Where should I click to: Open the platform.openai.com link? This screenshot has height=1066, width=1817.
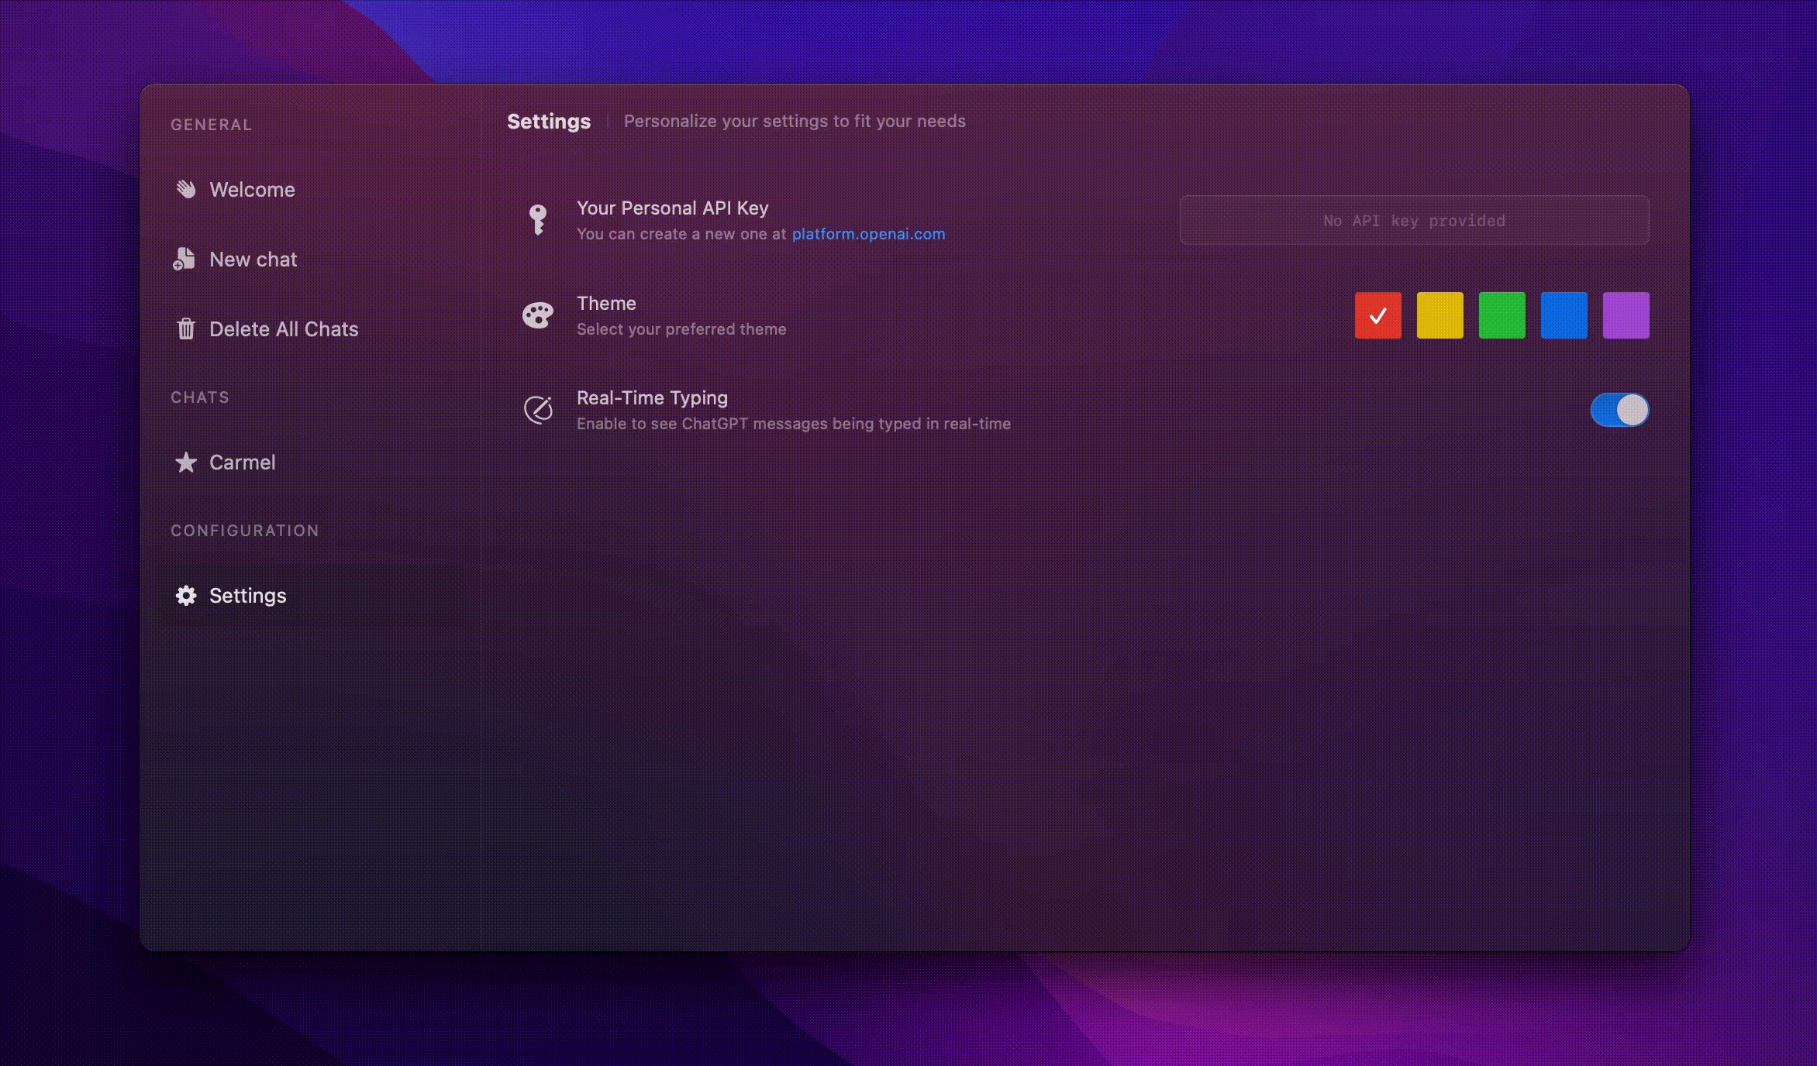click(x=868, y=234)
